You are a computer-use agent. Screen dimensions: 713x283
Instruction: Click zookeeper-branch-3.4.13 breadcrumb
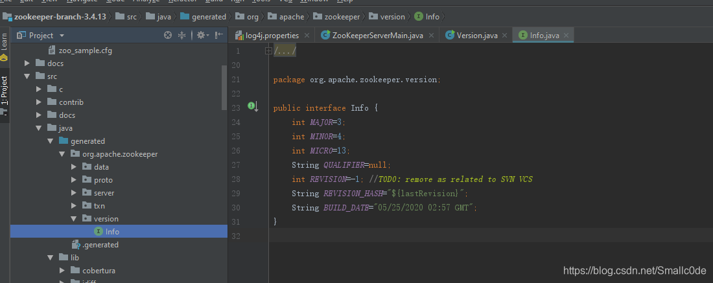[54, 17]
